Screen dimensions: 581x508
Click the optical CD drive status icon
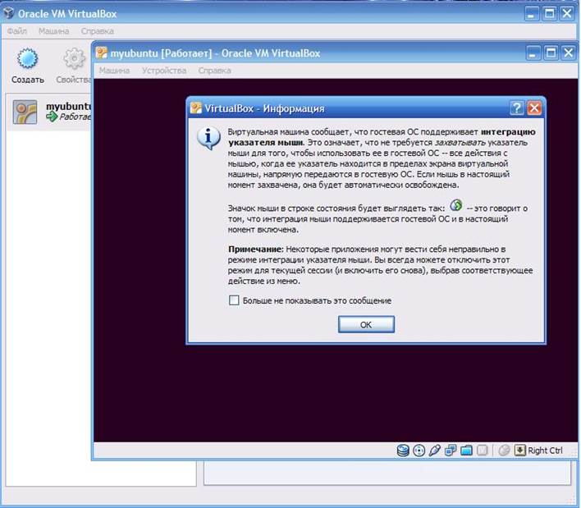[419, 451]
